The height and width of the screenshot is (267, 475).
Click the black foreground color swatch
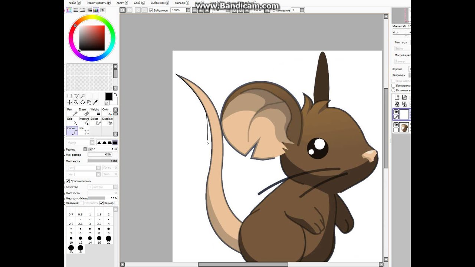point(109,96)
